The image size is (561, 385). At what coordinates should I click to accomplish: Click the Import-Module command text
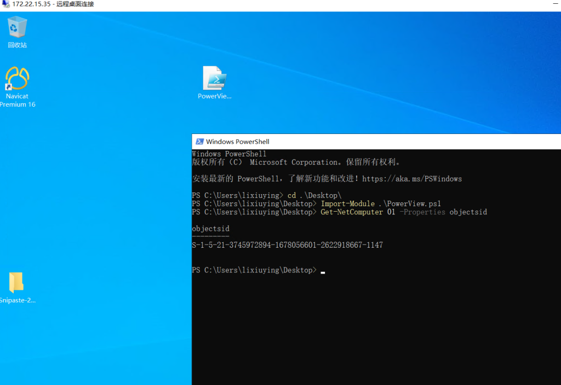347,204
